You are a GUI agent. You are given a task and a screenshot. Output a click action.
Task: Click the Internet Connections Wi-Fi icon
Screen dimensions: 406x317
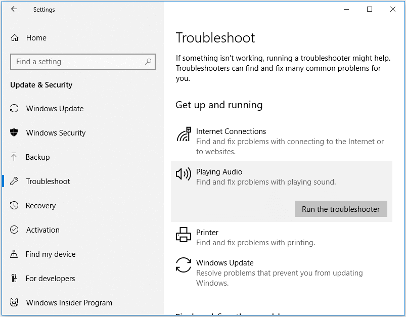[183, 133]
